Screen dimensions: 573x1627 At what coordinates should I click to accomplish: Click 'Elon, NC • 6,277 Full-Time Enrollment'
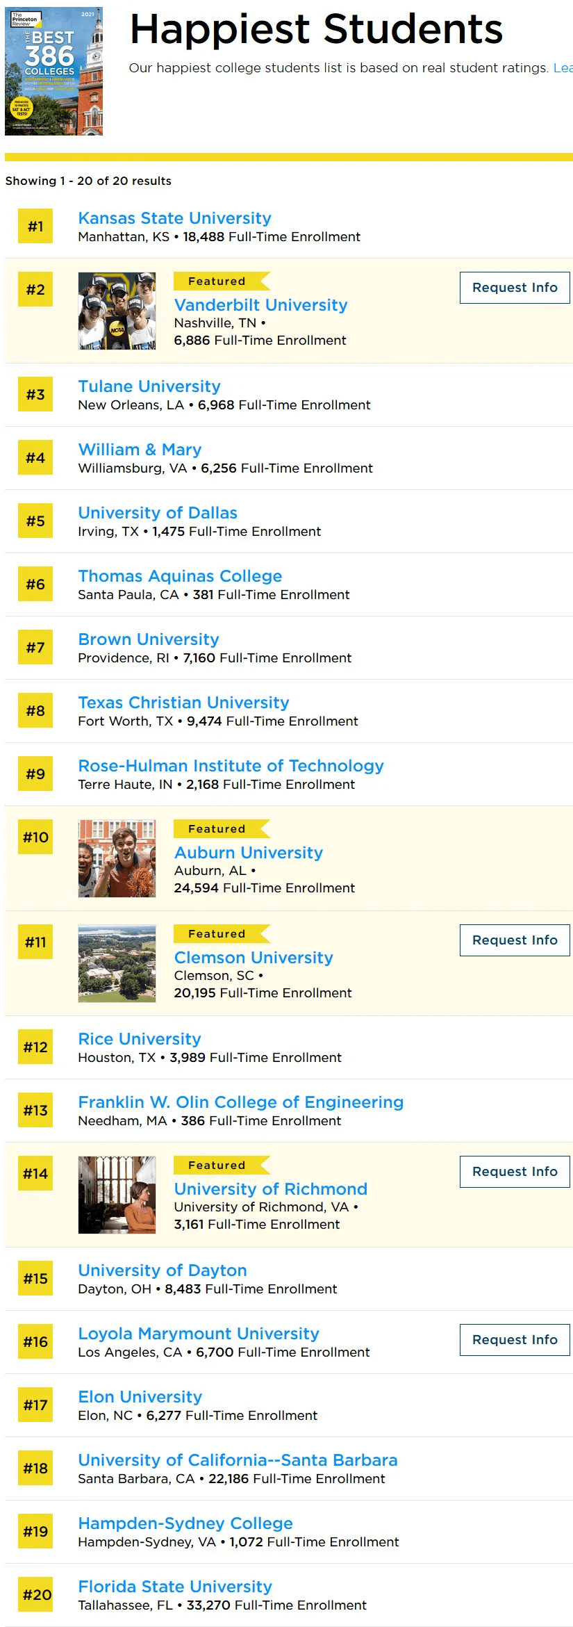click(198, 1416)
